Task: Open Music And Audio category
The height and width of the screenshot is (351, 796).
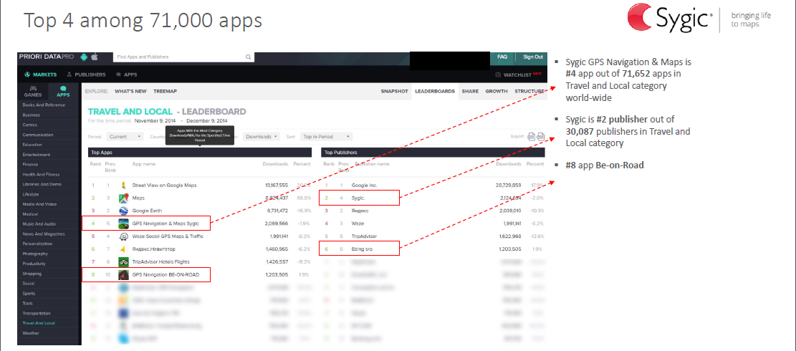Action: [39, 223]
